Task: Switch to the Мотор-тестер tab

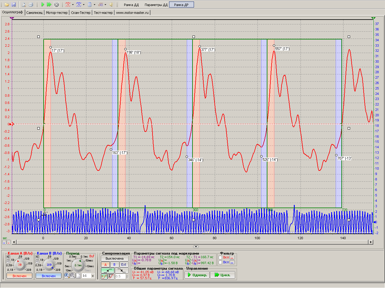Action: (57, 13)
